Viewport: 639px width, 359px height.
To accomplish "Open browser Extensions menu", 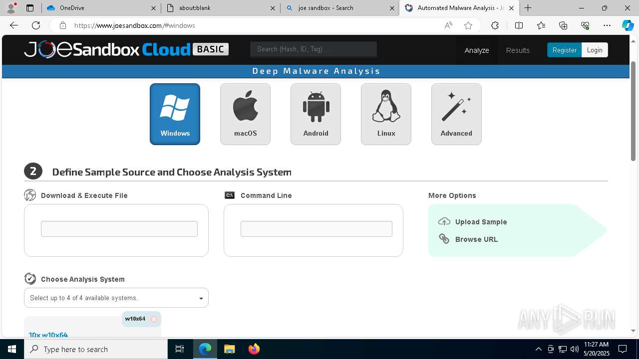I will point(495,25).
